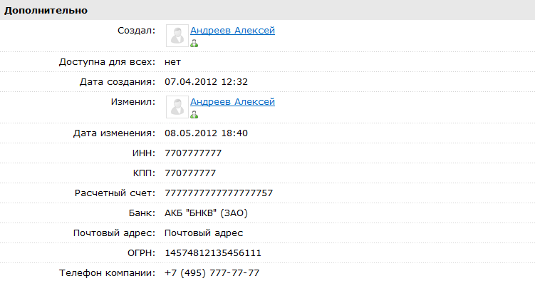Select the ИНН value 7707777777
The image size is (535, 286).
pyautogui.click(x=193, y=153)
